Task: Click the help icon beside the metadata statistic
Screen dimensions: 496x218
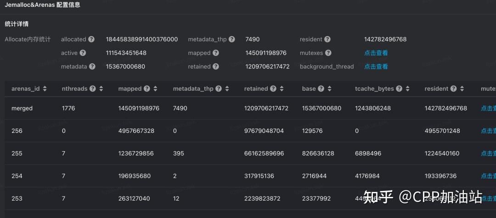Action: click(x=92, y=66)
